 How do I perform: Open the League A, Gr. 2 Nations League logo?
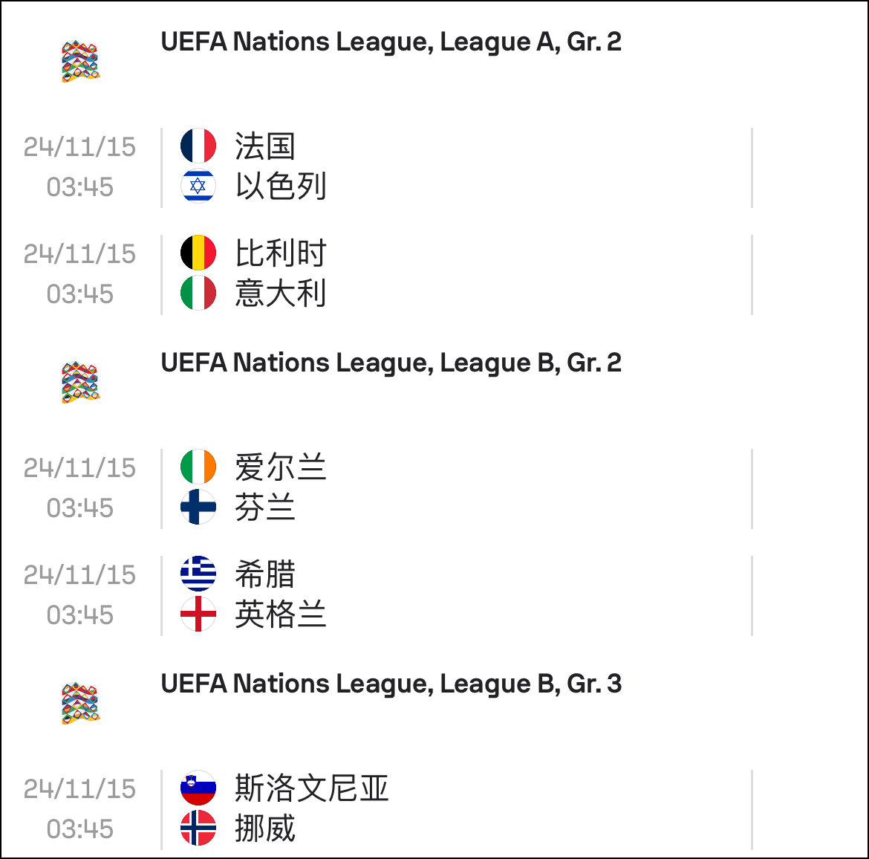click(x=81, y=61)
